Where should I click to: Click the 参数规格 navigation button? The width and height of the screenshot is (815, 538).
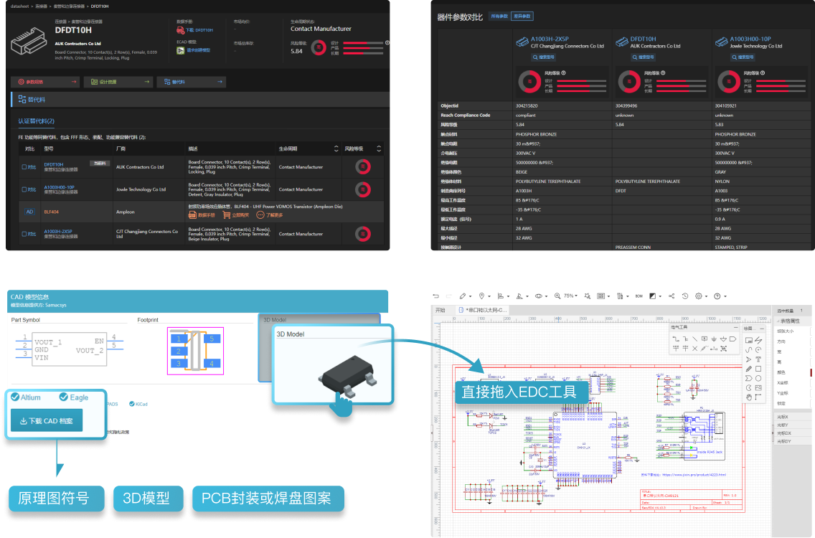(46, 82)
